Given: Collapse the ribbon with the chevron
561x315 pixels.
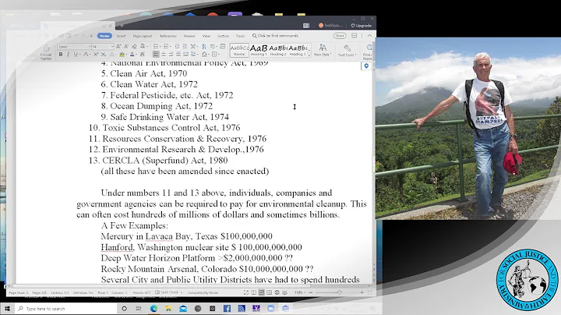Looking at the screenshot, I should tap(369, 36).
